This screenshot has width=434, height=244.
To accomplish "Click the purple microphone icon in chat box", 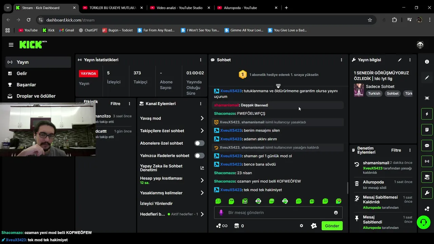I will 221,212.
